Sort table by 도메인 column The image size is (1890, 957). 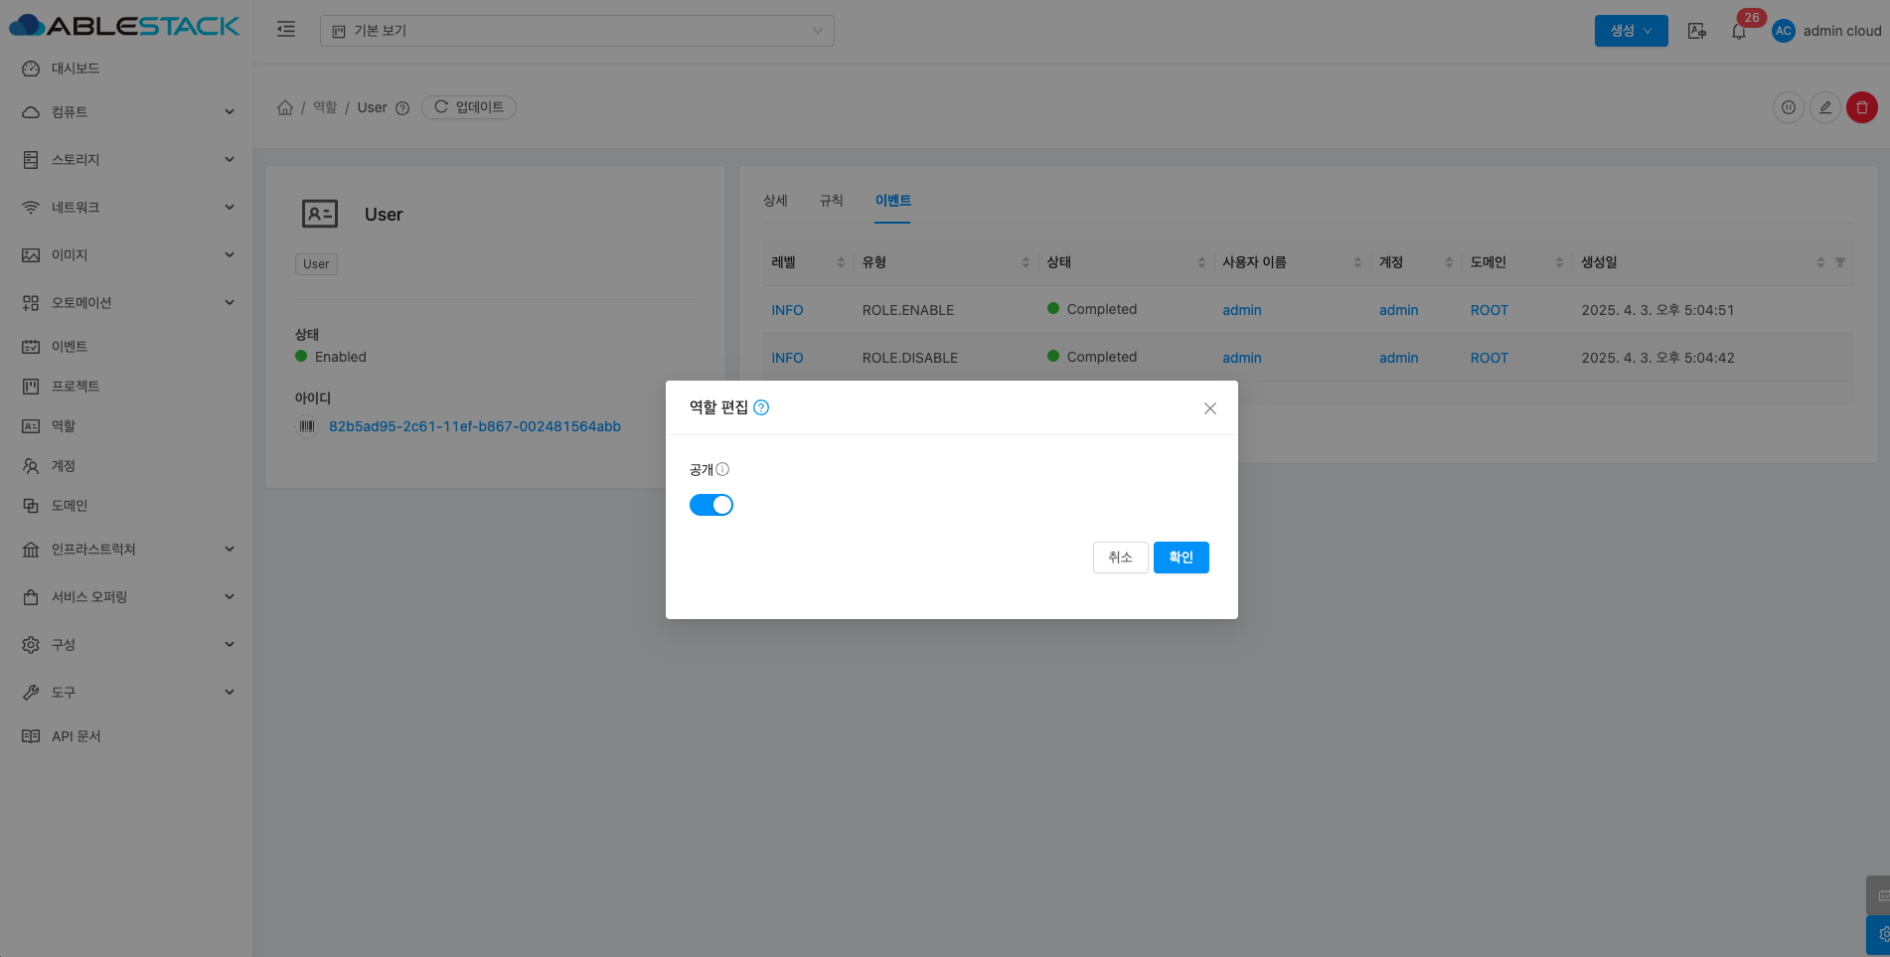[1517, 262]
